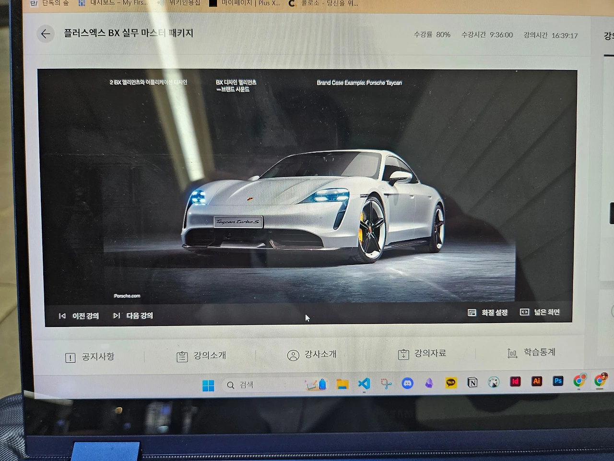Open File Explorer from the taskbar
The image size is (614, 461).
(x=342, y=384)
